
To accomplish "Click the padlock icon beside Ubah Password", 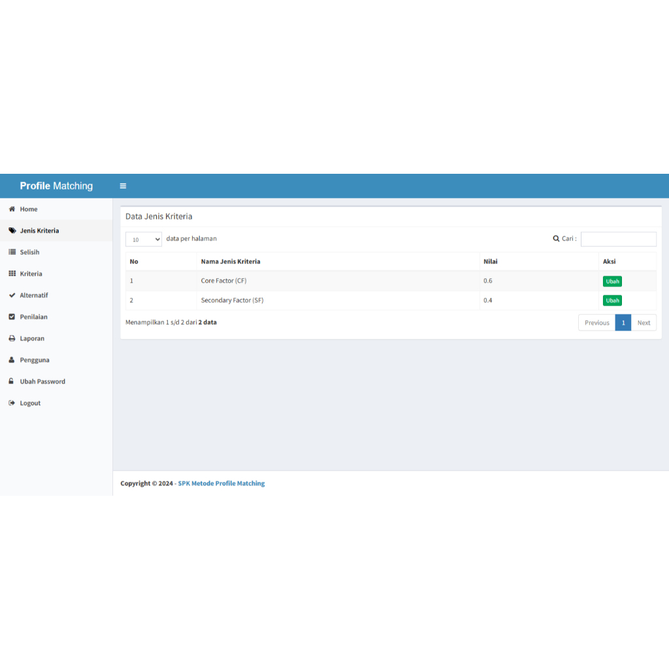I will 11,381.
